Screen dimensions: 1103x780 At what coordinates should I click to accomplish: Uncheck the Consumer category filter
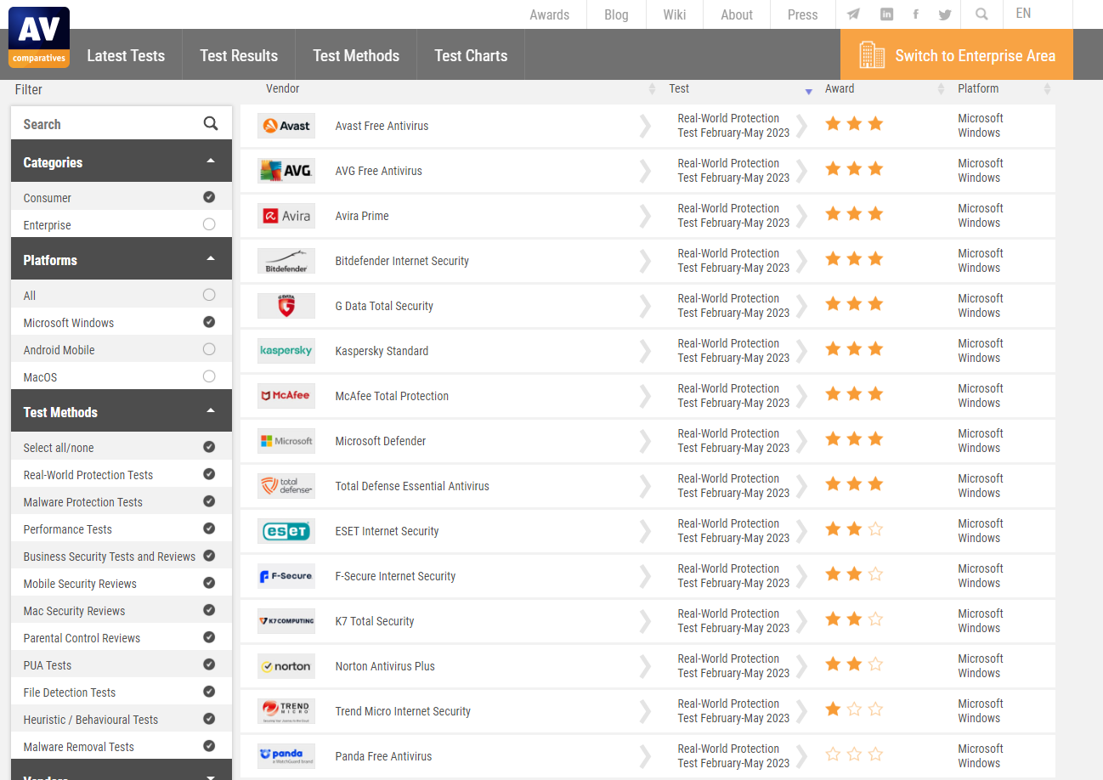pos(209,197)
